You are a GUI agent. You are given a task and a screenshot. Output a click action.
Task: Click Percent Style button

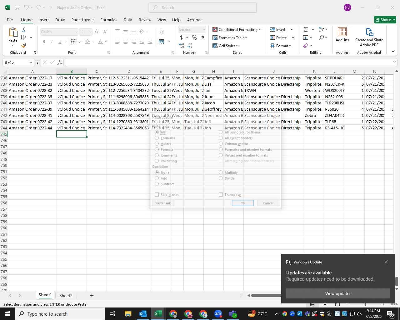tap(194, 37)
